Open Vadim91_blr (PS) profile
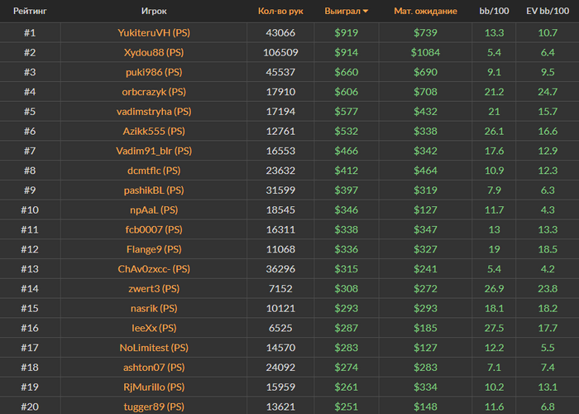Image resolution: width=579 pixels, height=414 pixels. coord(154,151)
